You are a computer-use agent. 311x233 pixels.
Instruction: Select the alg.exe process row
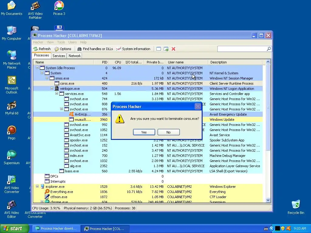(148, 166)
